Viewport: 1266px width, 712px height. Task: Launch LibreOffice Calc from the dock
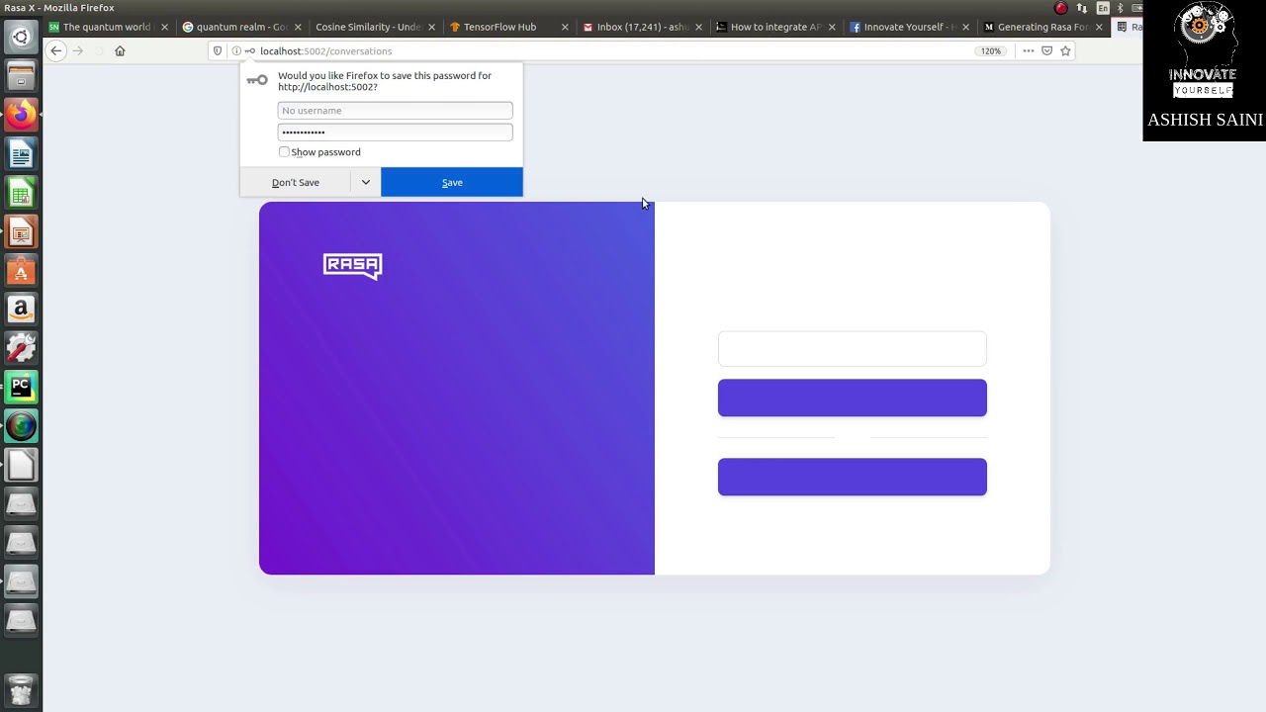pyautogui.click(x=21, y=193)
